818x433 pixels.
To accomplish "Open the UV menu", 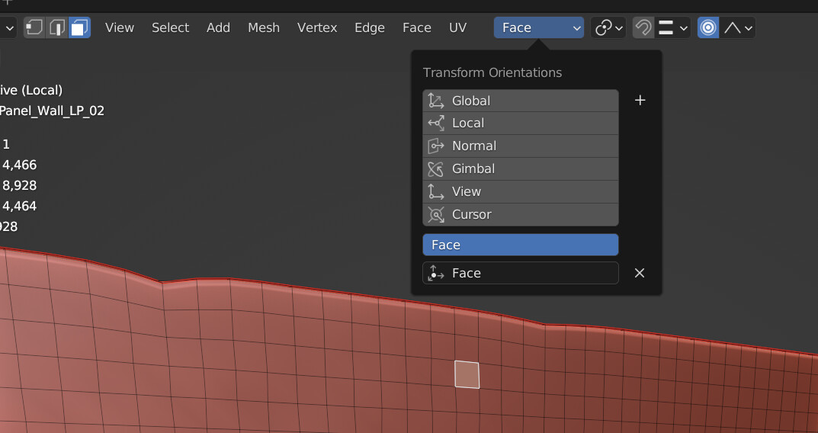I will pos(457,27).
